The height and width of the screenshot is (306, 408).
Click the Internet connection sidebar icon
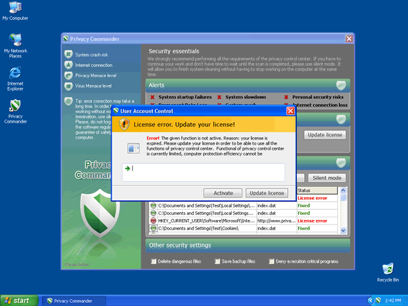(x=68, y=65)
